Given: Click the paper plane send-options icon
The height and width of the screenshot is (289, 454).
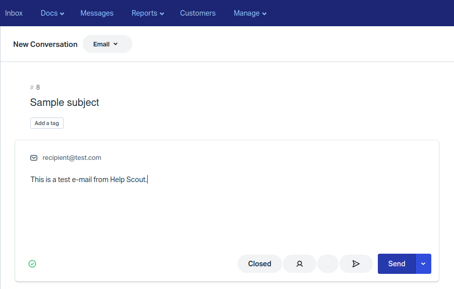Looking at the screenshot, I should pyautogui.click(x=356, y=264).
